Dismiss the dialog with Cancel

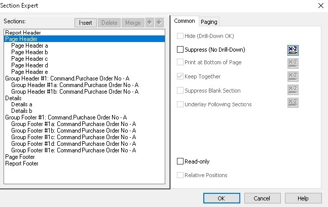click(262, 198)
